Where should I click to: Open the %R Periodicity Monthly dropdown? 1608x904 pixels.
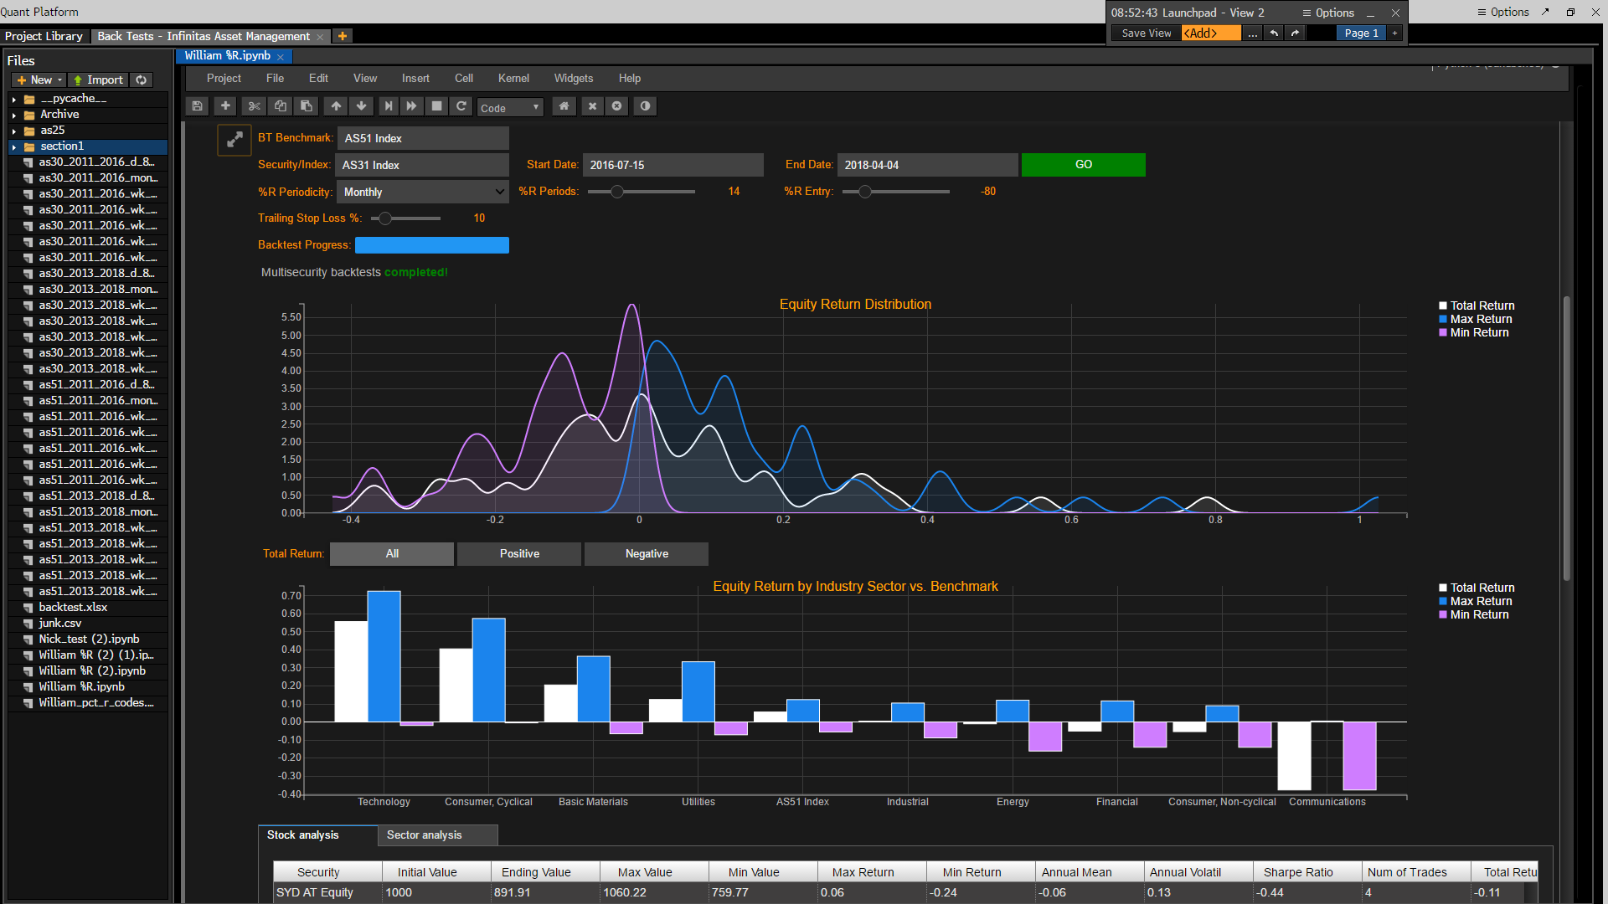[x=423, y=192]
